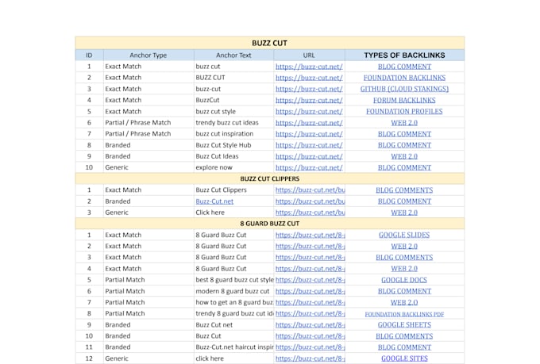Open the GOOGLE SITES link
The width and height of the screenshot is (540, 364).
tap(404, 358)
